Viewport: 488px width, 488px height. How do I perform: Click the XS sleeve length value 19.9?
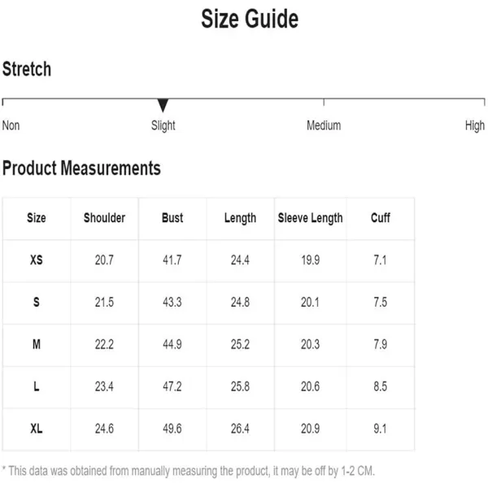(311, 260)
